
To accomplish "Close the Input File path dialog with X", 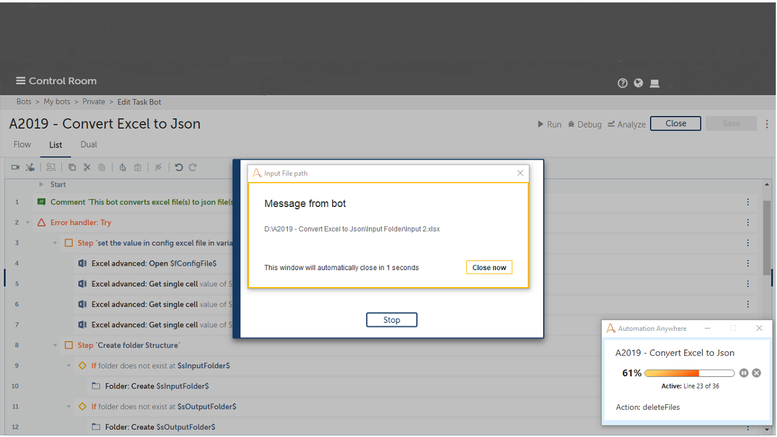I will coord(520,173).
